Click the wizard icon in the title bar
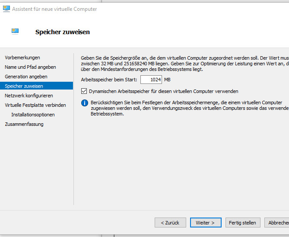 [x=6, y=9]
